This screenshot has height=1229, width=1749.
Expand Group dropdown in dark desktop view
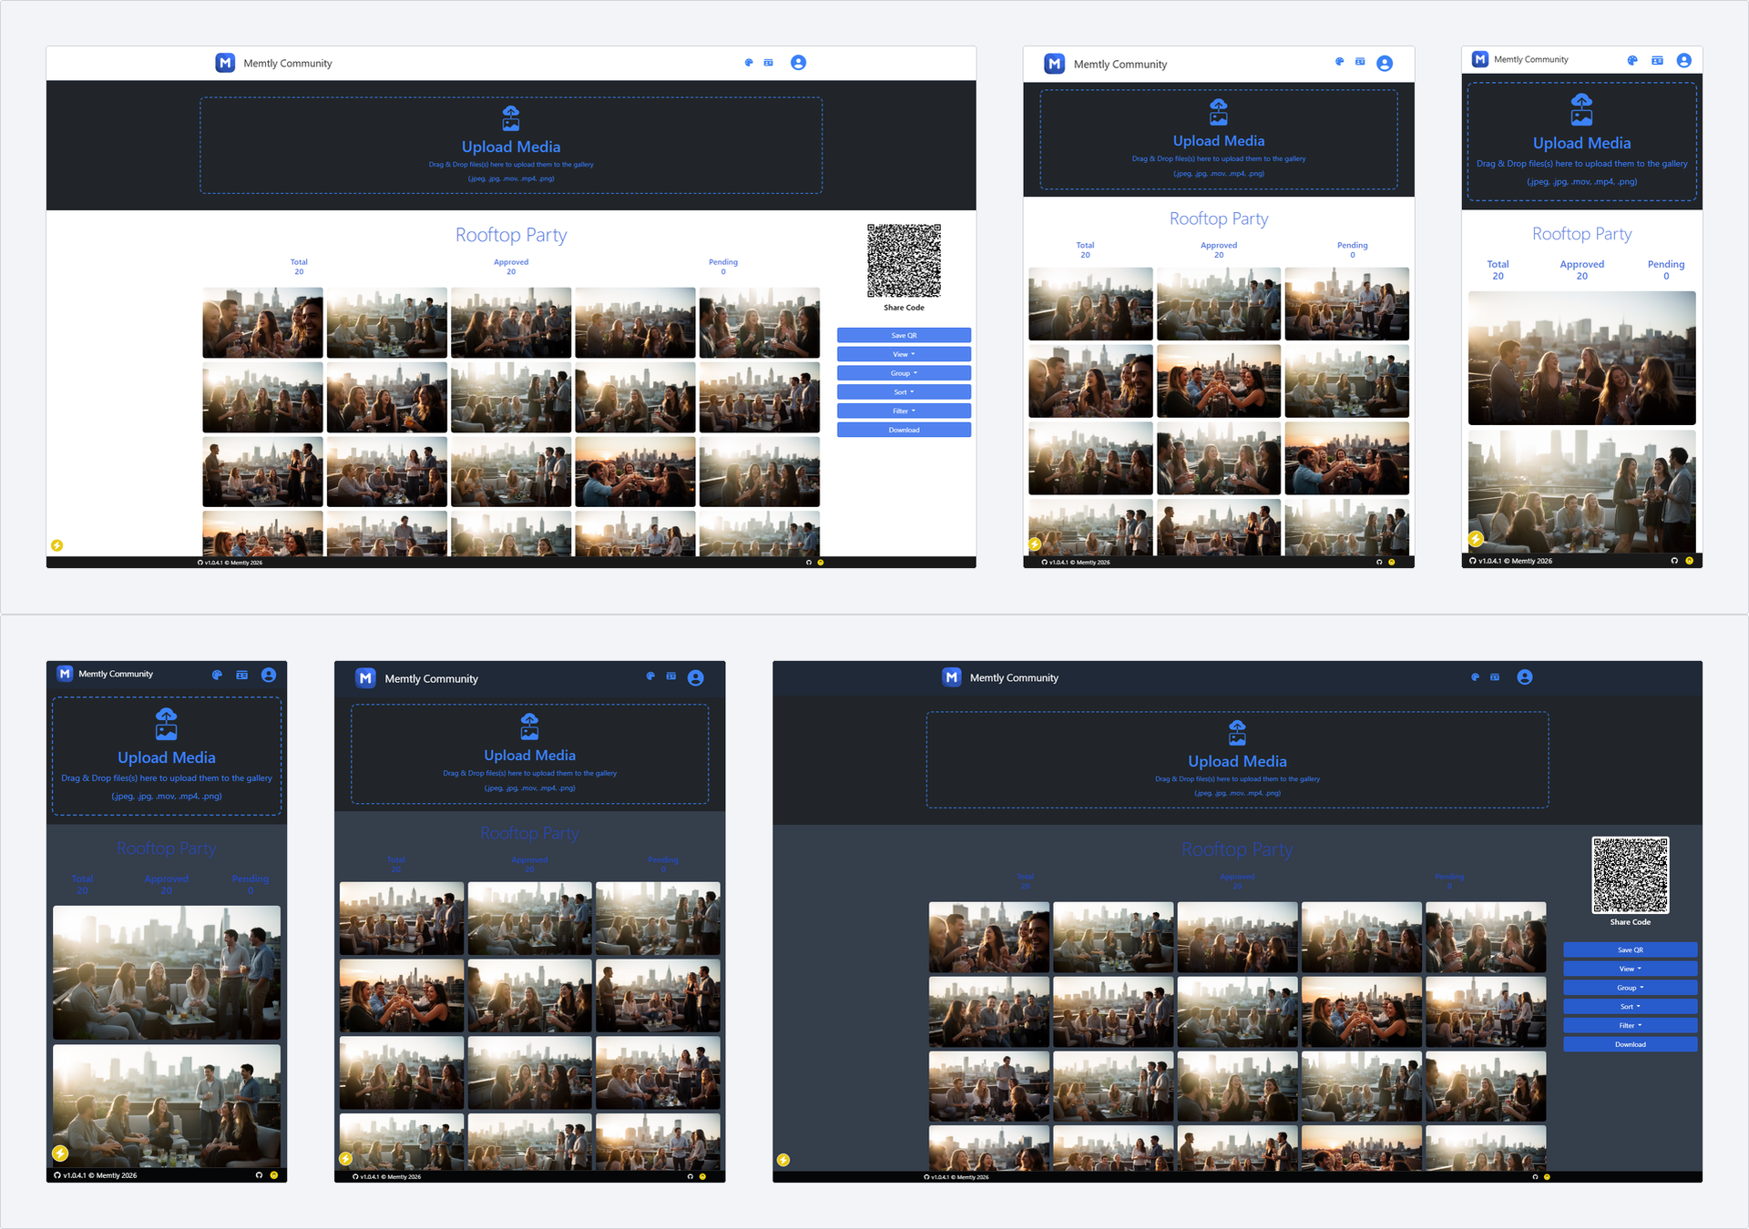click(1631, 988)
